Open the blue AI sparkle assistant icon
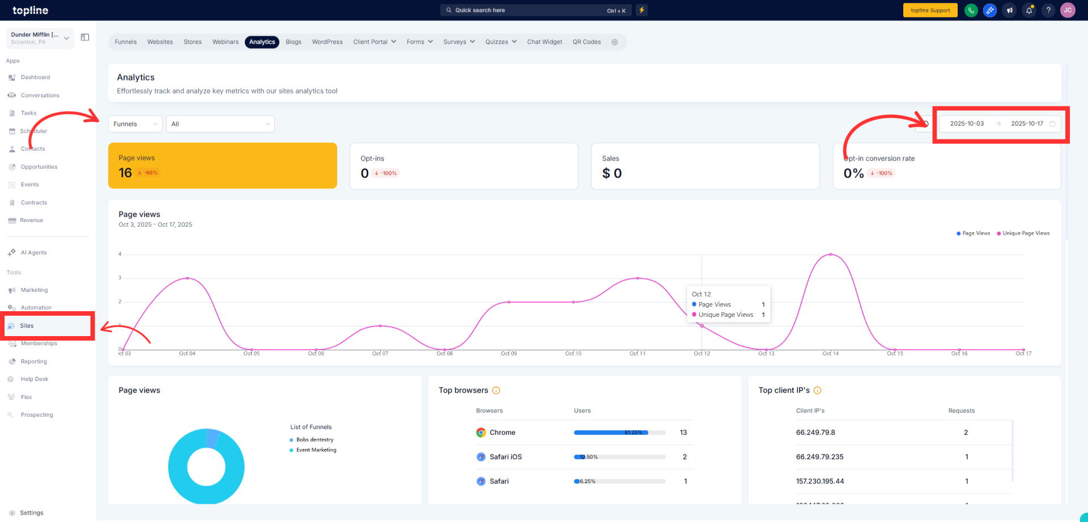Screen dimensions: 1088x522 [990, 10]
